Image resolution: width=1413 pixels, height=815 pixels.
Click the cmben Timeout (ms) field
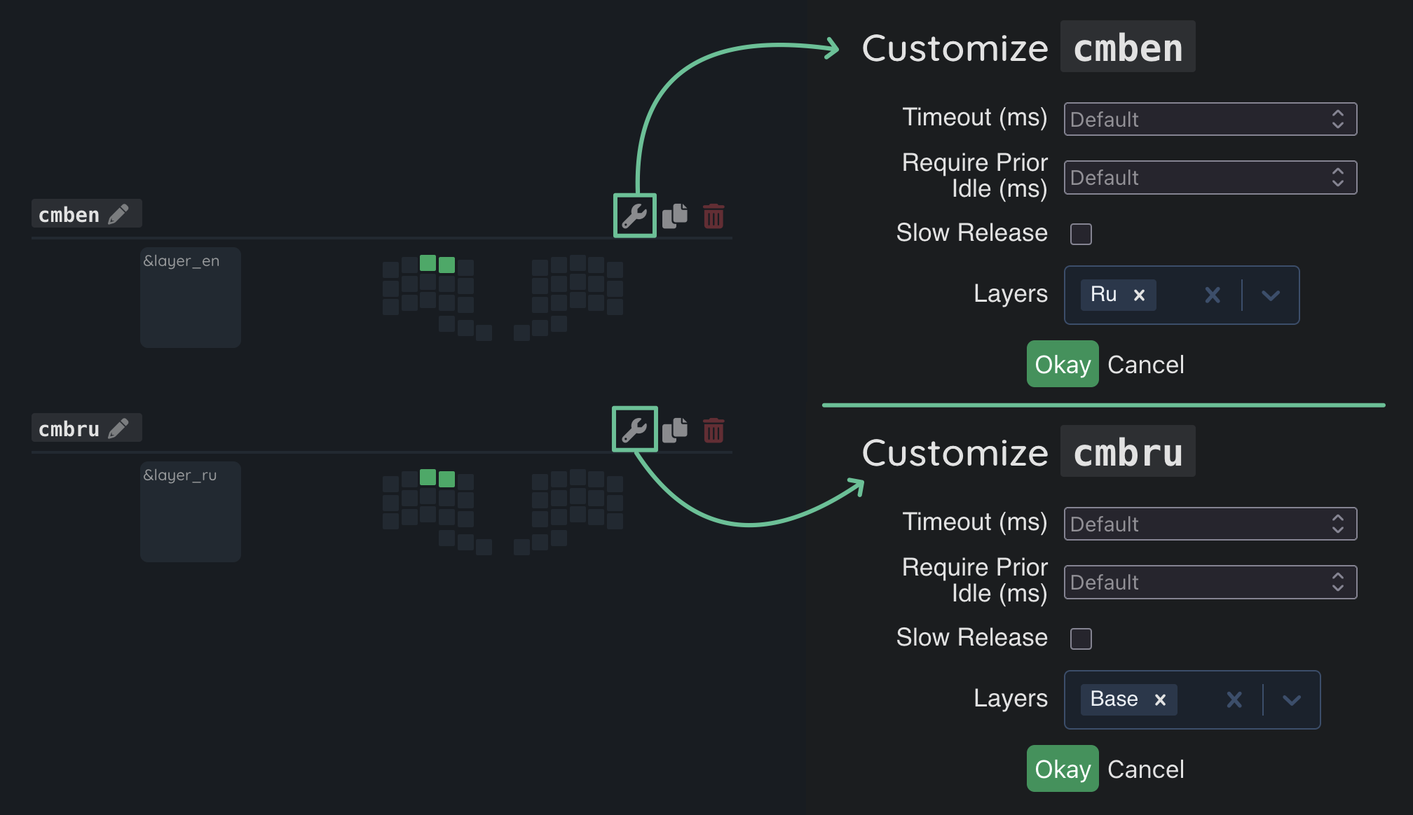1195,119
